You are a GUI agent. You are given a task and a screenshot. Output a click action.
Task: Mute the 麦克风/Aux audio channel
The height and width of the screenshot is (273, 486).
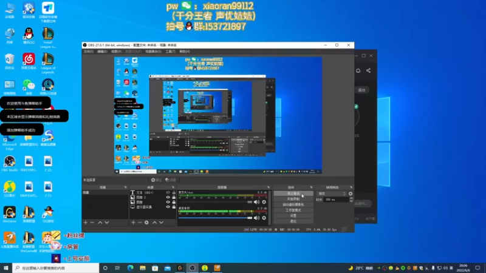coord(256,202)
